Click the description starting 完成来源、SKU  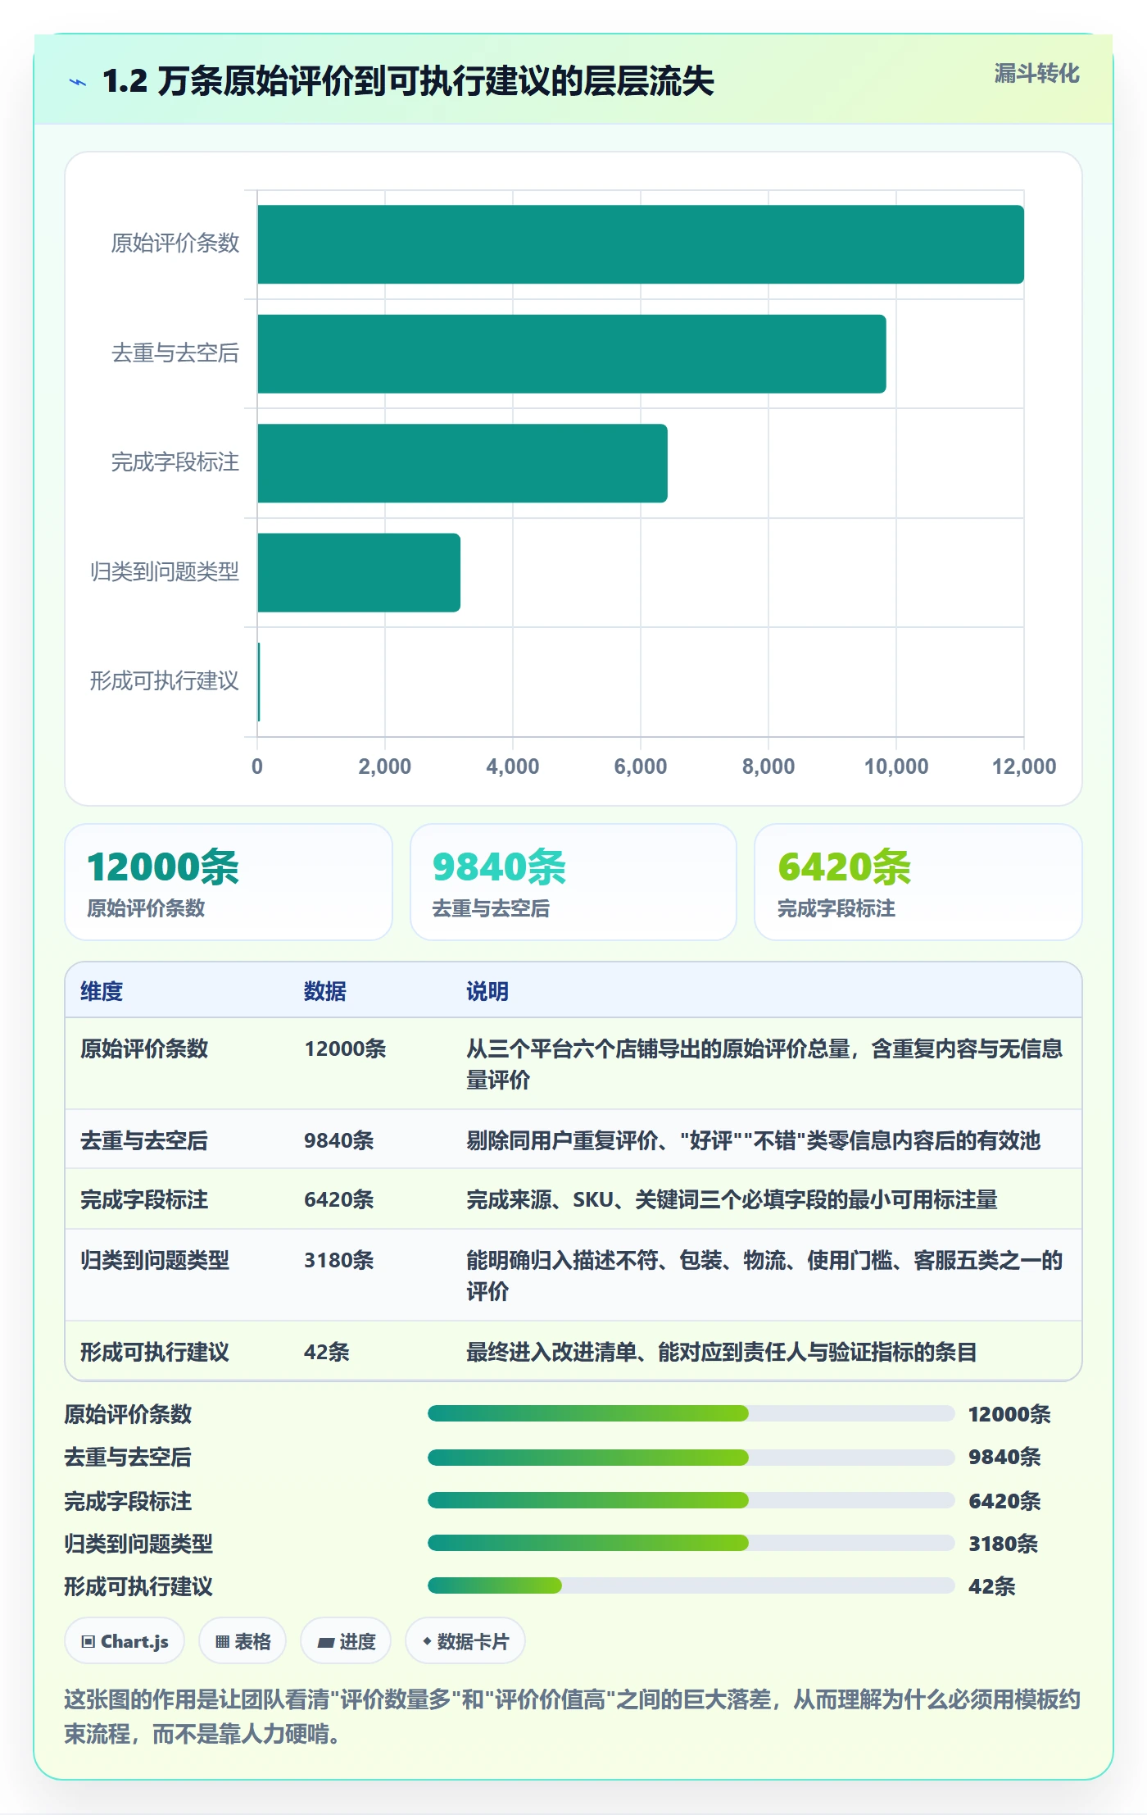(732, 1199)
